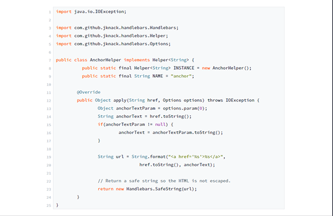This screenshot has height=216, width=333.
Task: Click Handlebars.SafeString in return statement
Action: 154,189
